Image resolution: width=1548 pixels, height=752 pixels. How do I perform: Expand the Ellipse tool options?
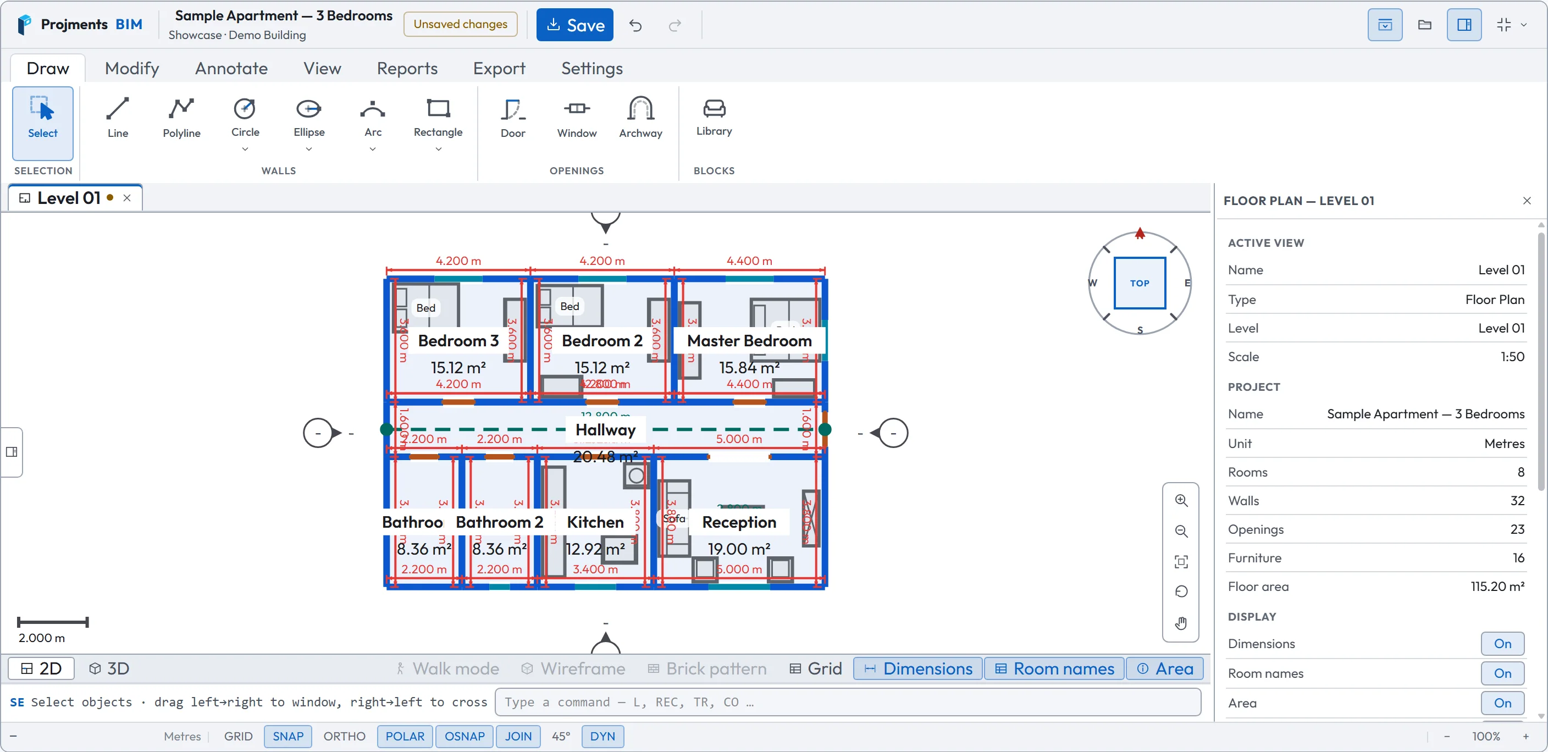pyautogui.click(x=309, y=149)
